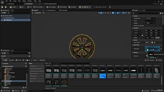Screen dimensions: 164x92
Task: Switch to the Construction Script tab
Action: pos(51,10)
